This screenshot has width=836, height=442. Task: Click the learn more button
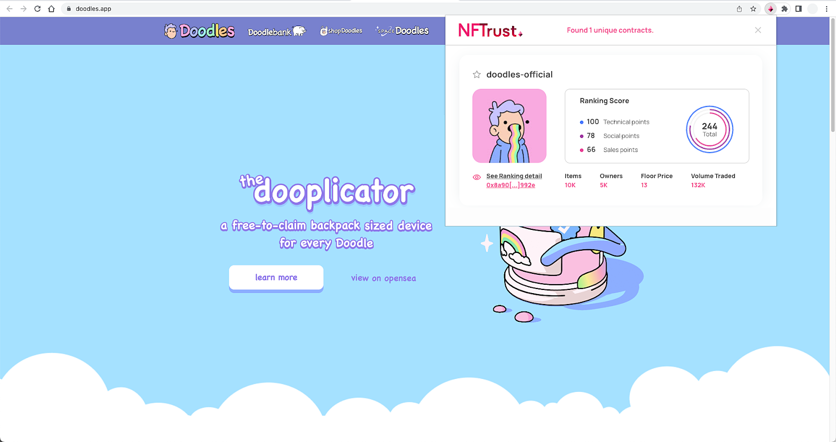[x=276, y=277]
